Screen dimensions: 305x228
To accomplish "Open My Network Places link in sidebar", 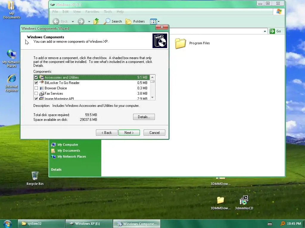I will pyautogui.click(x=71, y=156).
